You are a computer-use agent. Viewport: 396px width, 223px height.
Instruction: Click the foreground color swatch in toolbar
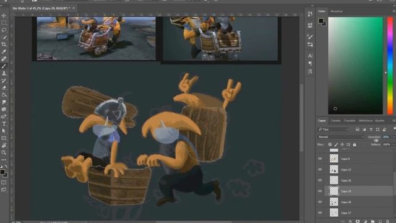tap(2, 172)
